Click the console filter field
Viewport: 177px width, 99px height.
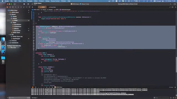coord(162,98)
